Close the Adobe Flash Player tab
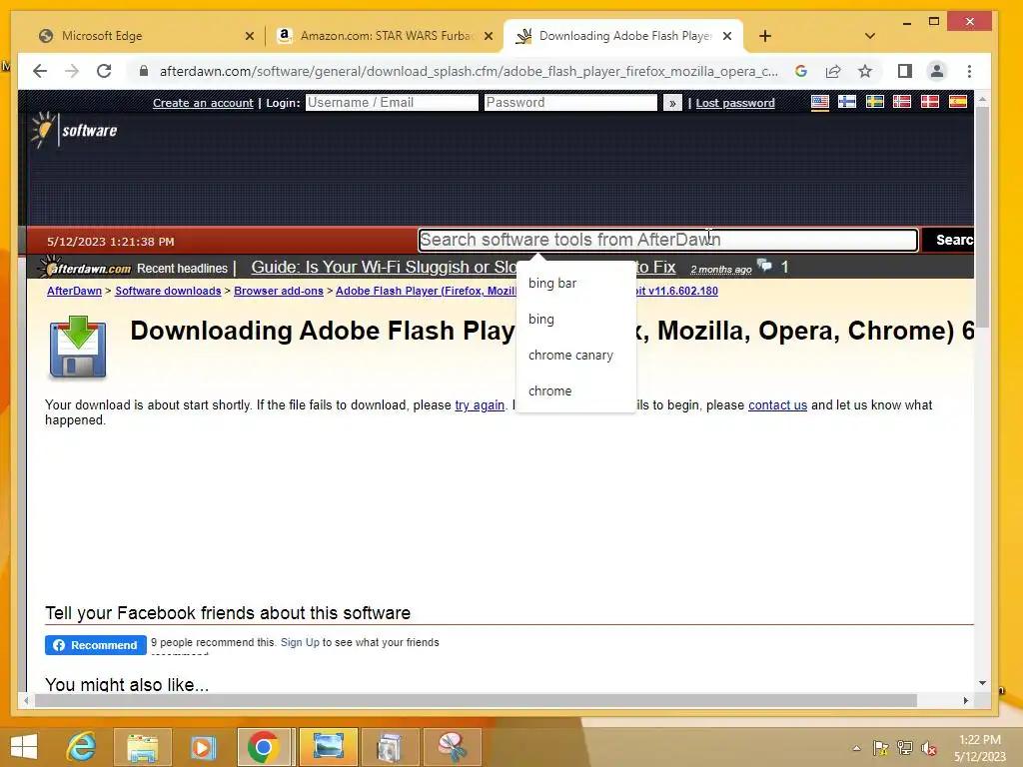The height and width of the screenshot is (767, 1023). pyautogui.click(x=727, y=36)
